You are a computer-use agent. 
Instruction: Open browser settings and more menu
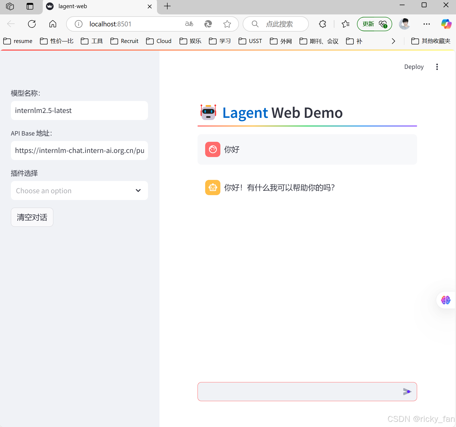(x=427, y=24)
